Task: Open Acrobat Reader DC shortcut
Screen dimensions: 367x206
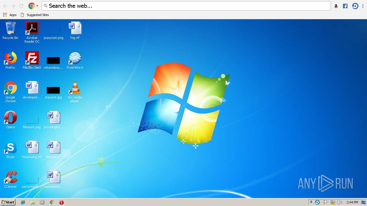Action: [x=32, y=32]
